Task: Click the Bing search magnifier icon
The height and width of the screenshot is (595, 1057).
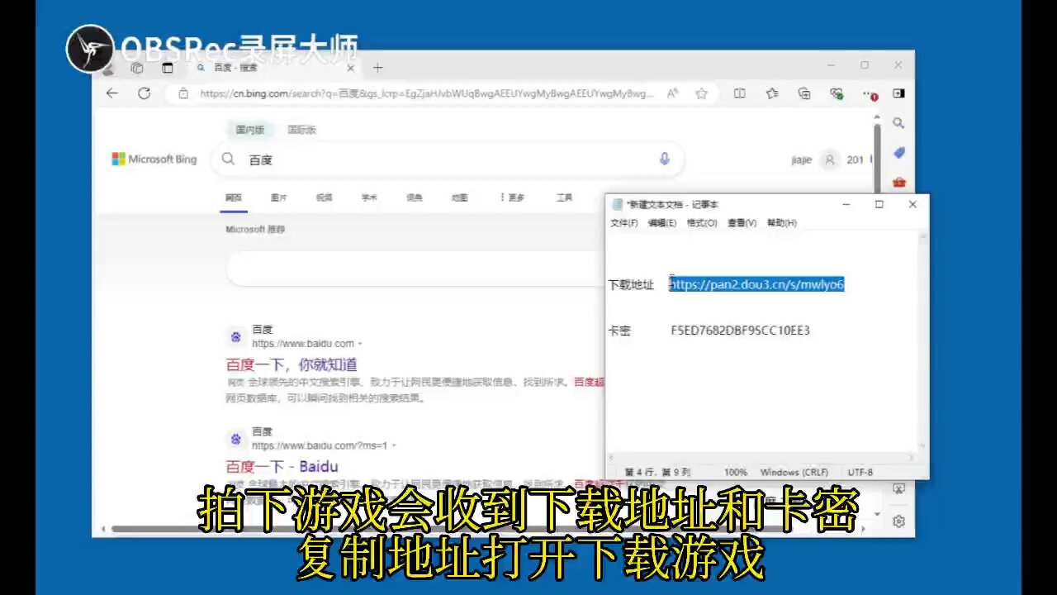Action: pos(229,159)
